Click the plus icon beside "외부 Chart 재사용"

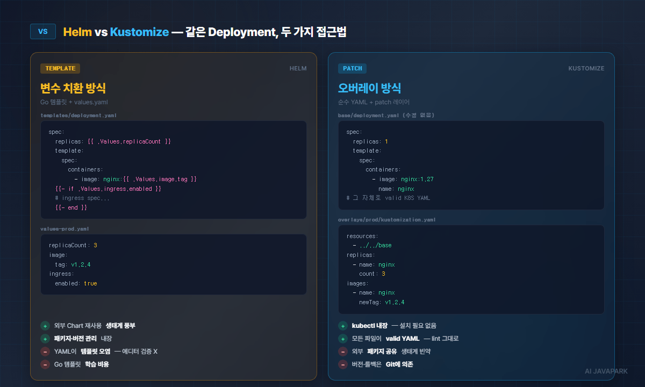(45, 326)
